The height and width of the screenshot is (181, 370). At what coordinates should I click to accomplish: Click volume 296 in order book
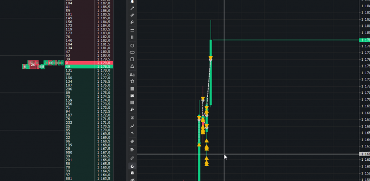click(69, 89)
